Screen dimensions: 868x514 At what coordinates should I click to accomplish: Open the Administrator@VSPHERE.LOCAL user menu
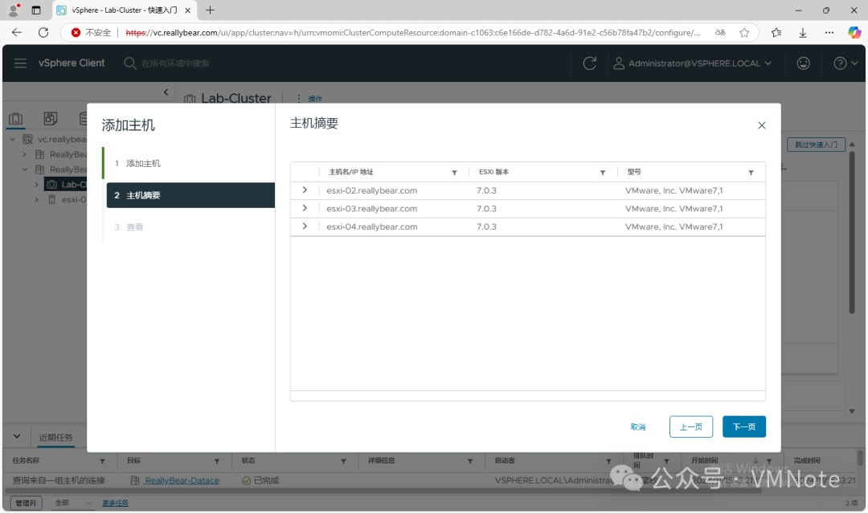pyautogui.click(x=692, y=63)
